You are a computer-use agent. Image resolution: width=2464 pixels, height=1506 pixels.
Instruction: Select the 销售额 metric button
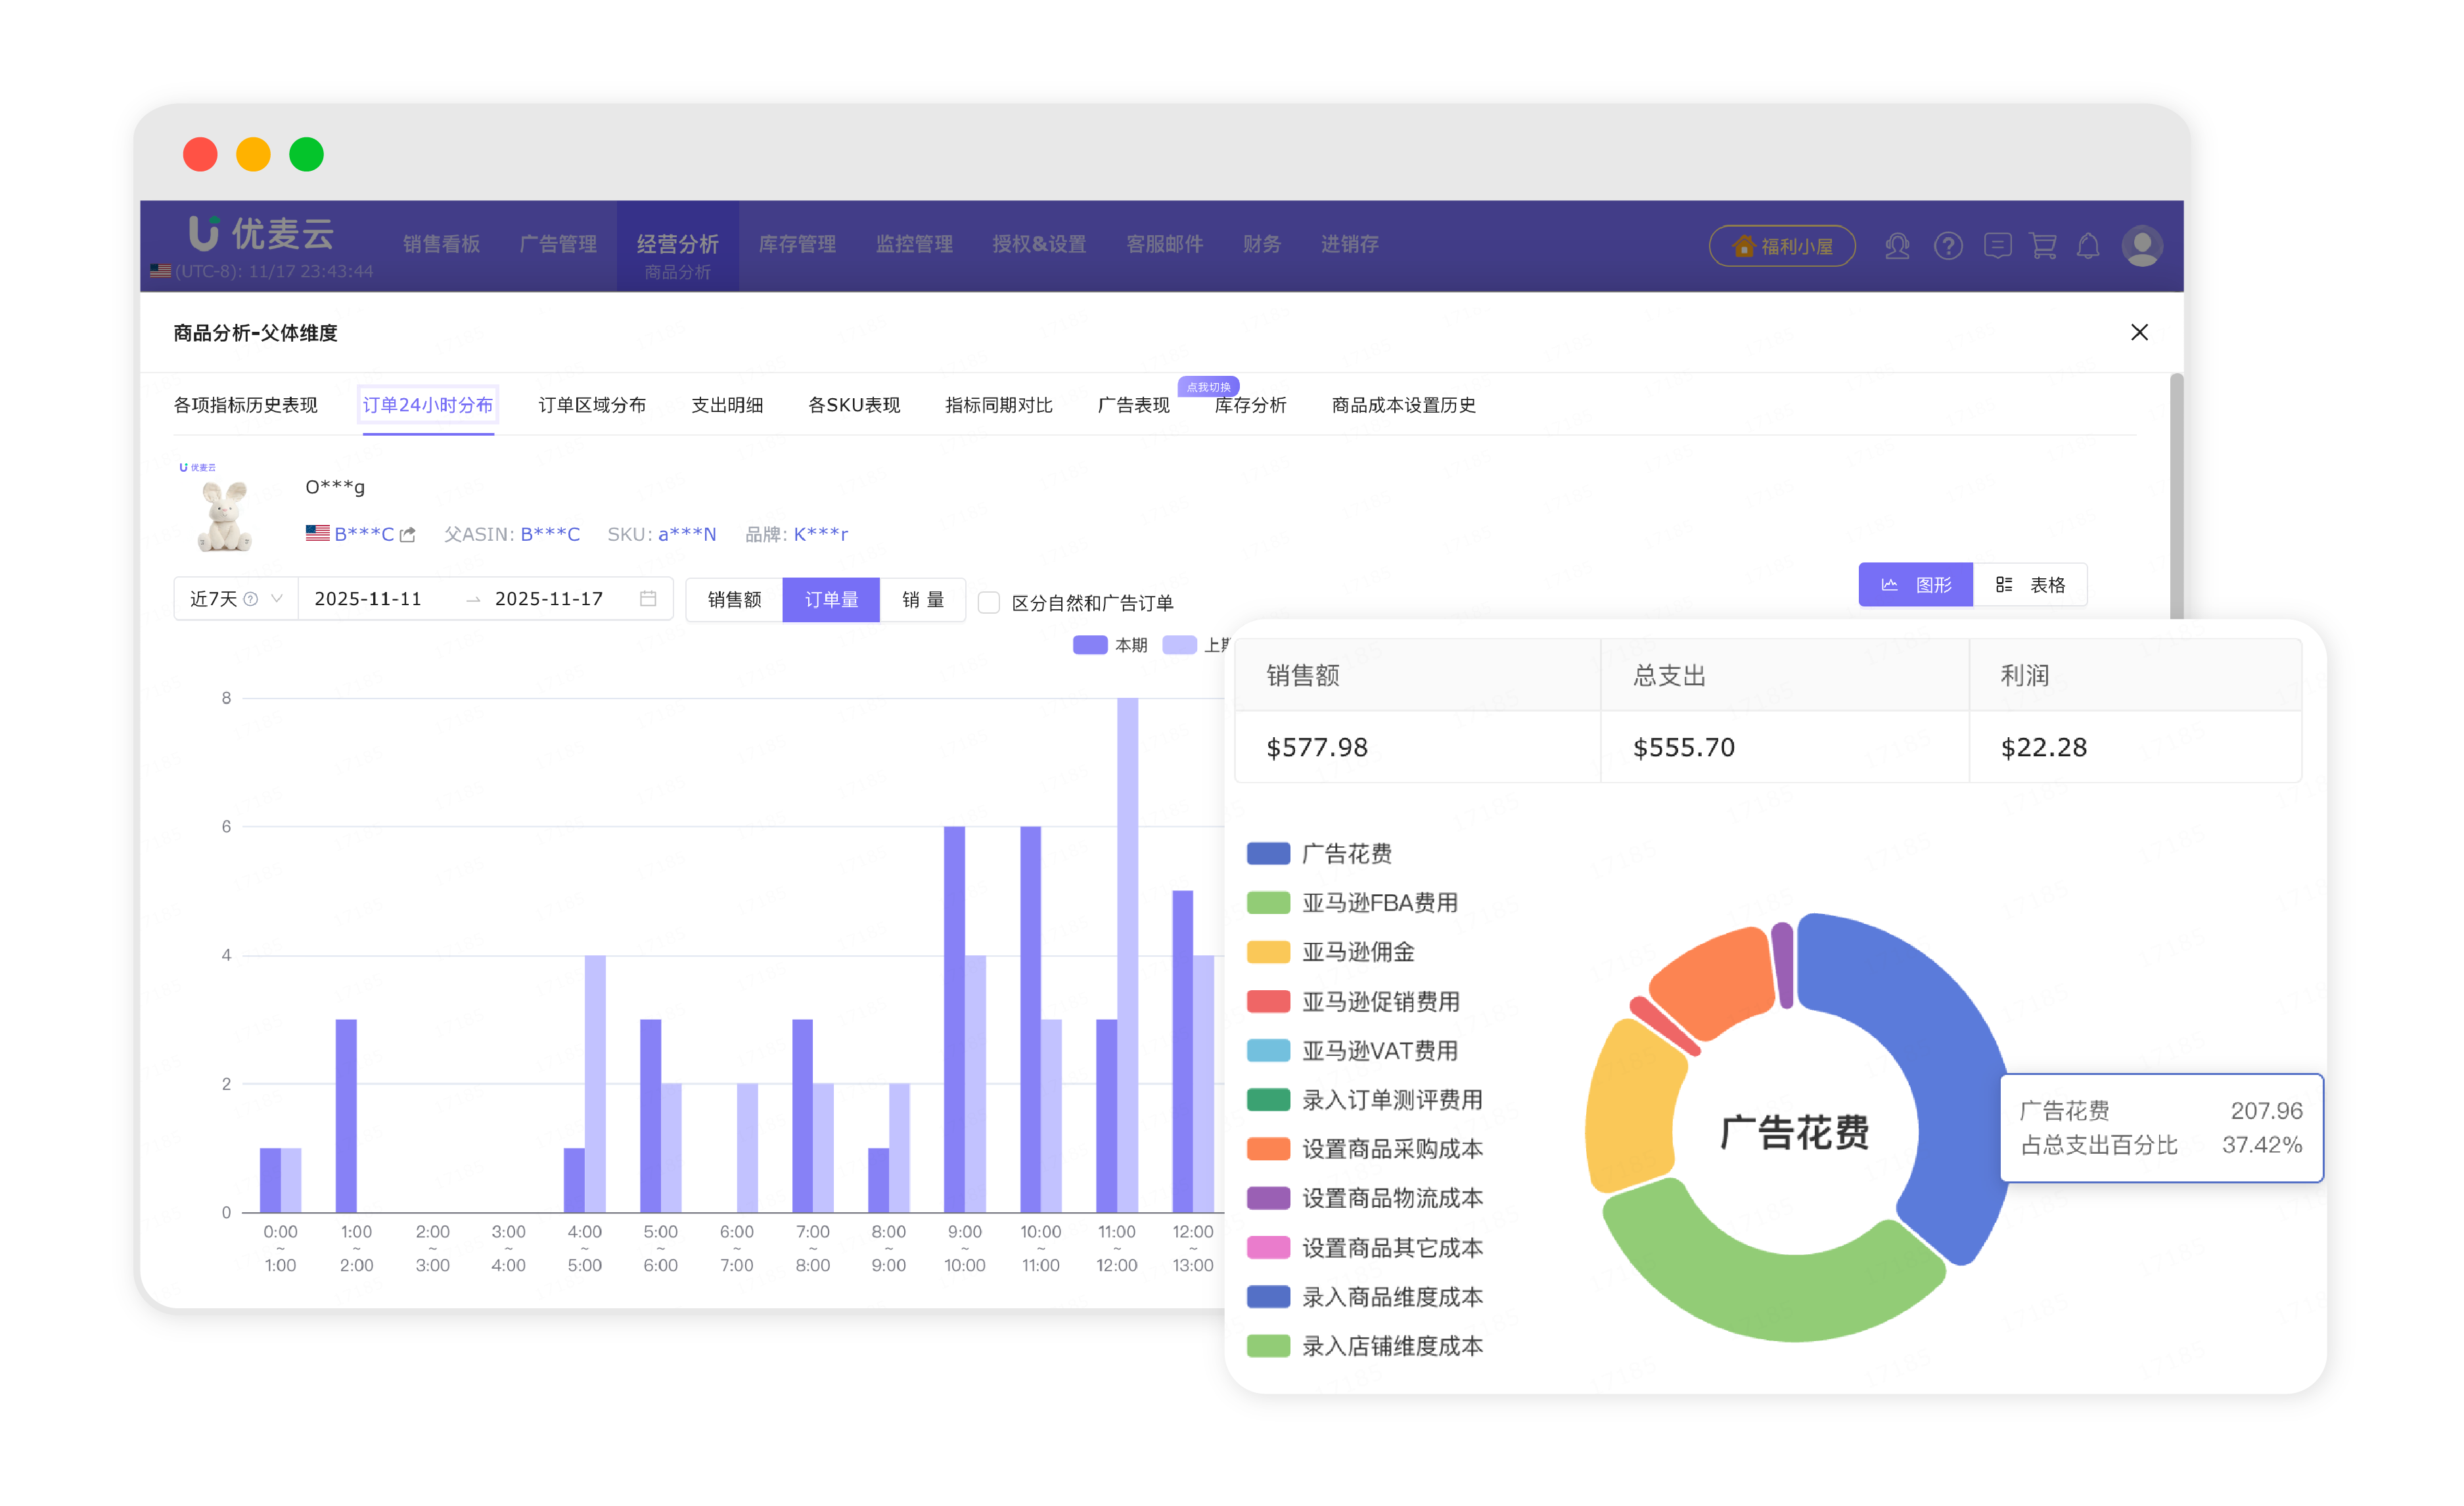coord(734,600)
